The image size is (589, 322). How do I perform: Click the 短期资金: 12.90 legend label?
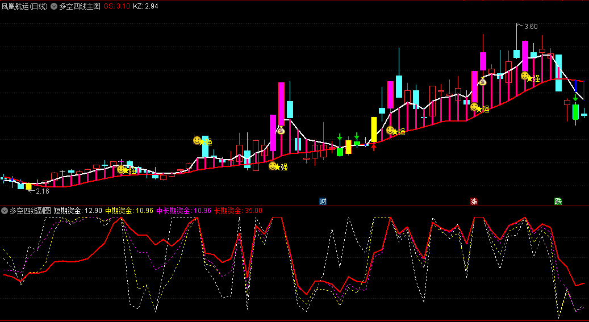pyautogui.click(x=78, y=211)
